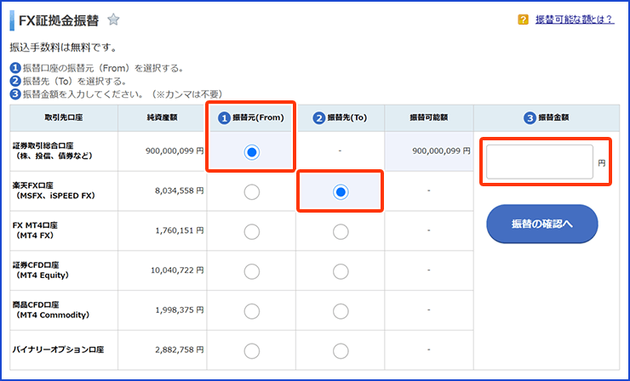
Task: Click the 振替可能額 column header
Action: tap(429, 117)
